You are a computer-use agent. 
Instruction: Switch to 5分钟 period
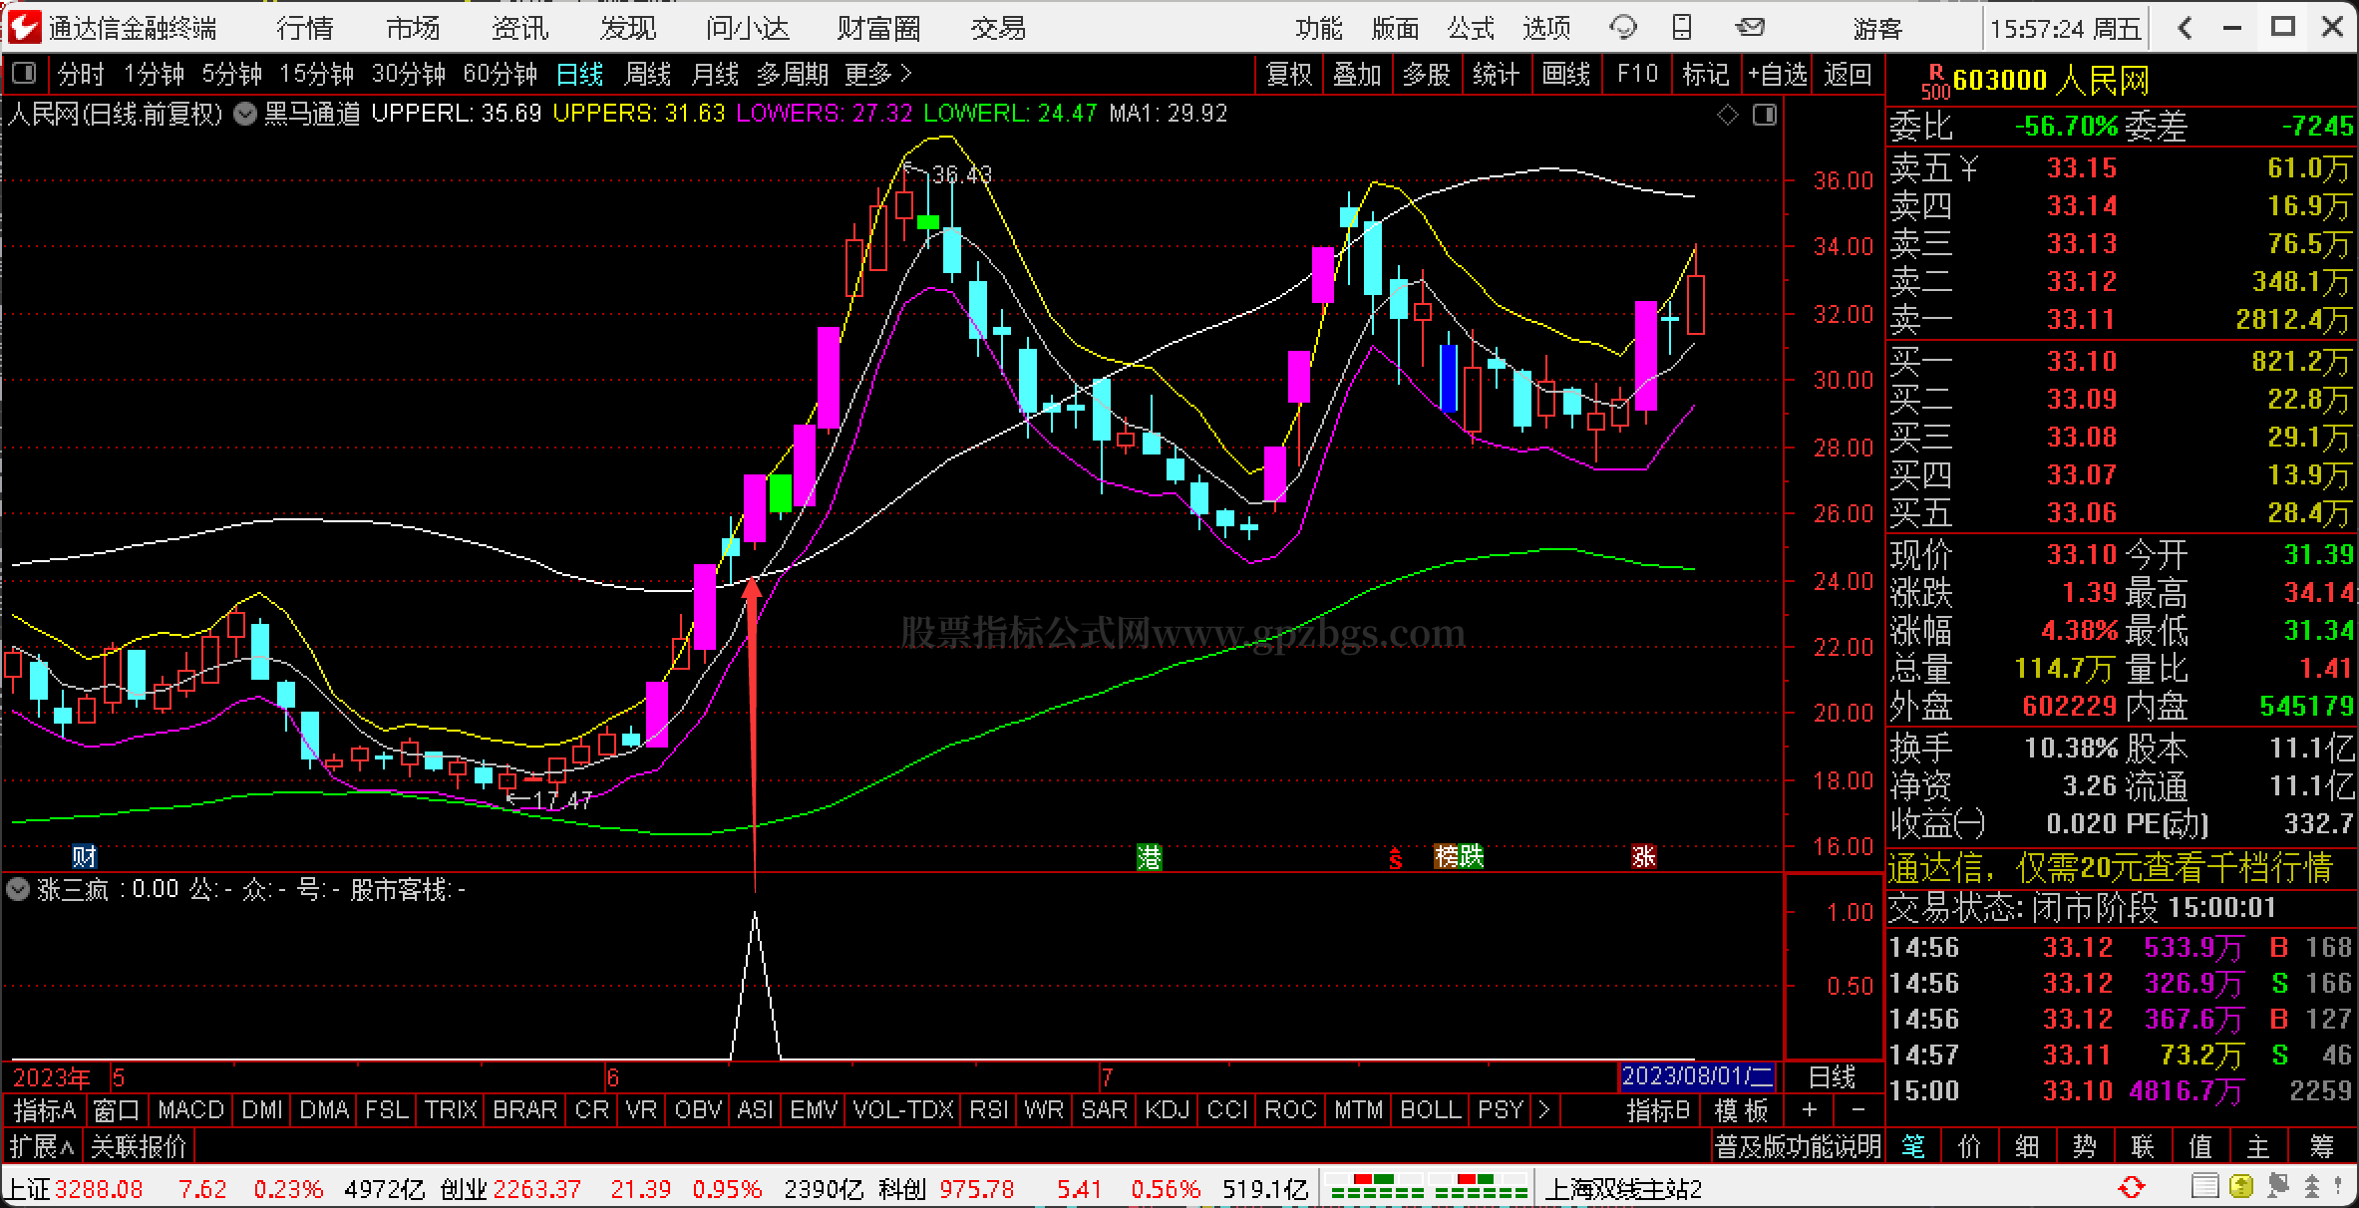coord(232,74)
